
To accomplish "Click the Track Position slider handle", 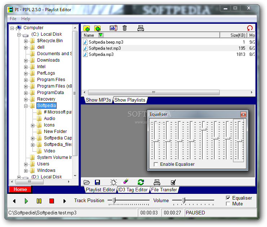I will (114, 200).
